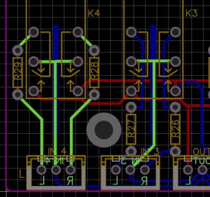The height and width of the screenshot is (197, 210).
Task: Select K3 bottom-right relay pad
Action: point(176,91)
